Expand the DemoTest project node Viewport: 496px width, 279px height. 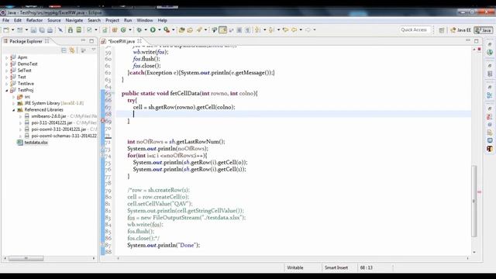(x=7, y=64)
